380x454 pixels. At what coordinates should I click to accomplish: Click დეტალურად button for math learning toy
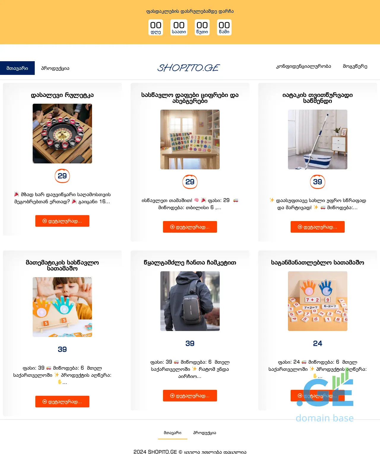(x=62, y=401)
